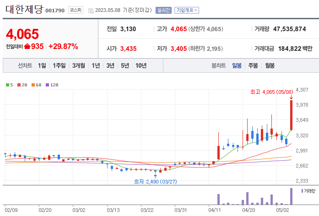This screenshot has height=216, width=319.
Task: Select the 3개월 line chart tab
Action: coord(79,65)
